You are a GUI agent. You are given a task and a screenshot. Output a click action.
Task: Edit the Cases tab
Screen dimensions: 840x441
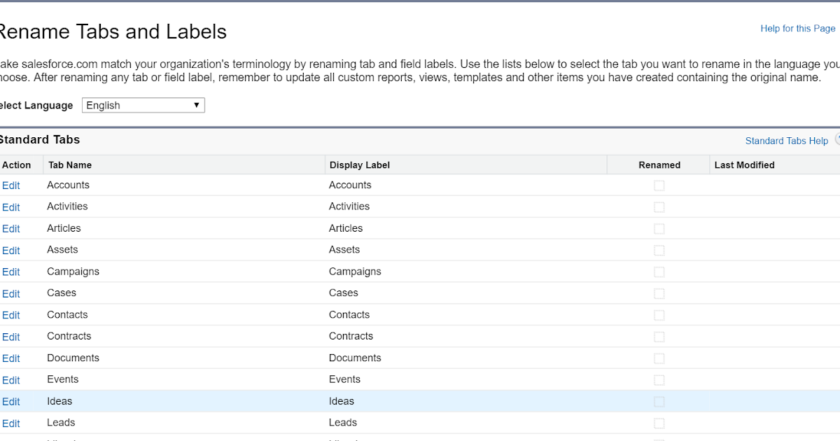pyautogui.click(x=10, y=293)
